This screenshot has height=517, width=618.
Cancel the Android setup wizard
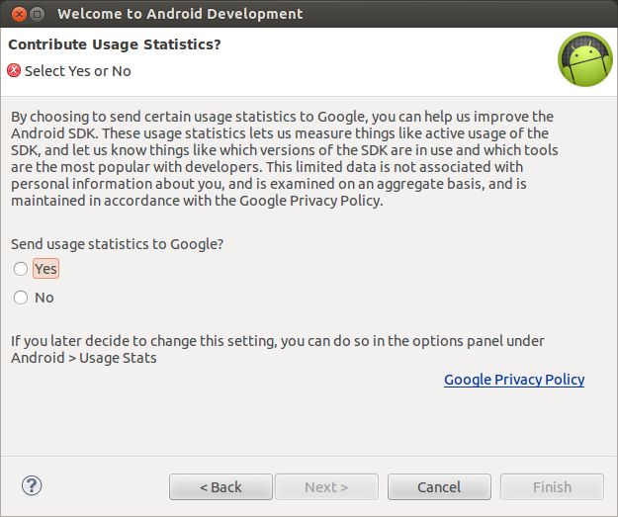click(439, 487)
